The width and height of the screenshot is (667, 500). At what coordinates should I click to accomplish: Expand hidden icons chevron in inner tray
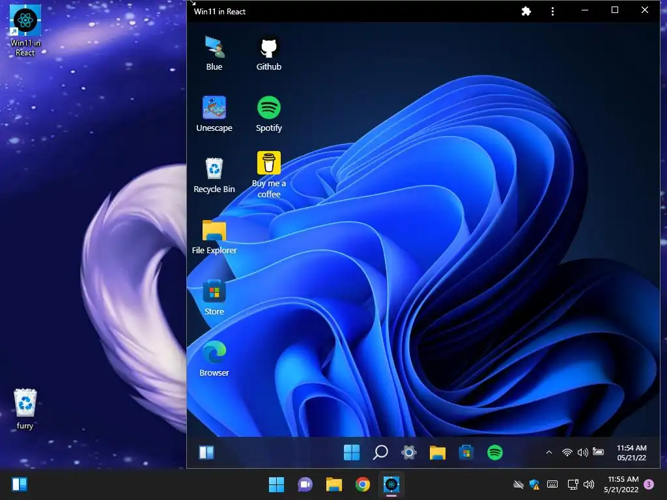tap(548, 452)
